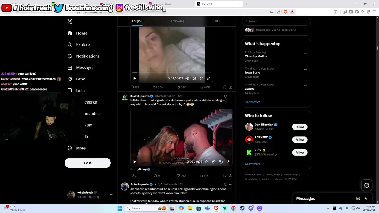Open Messages from the sidebar
The image size is (379, 213).
[81, 68]
